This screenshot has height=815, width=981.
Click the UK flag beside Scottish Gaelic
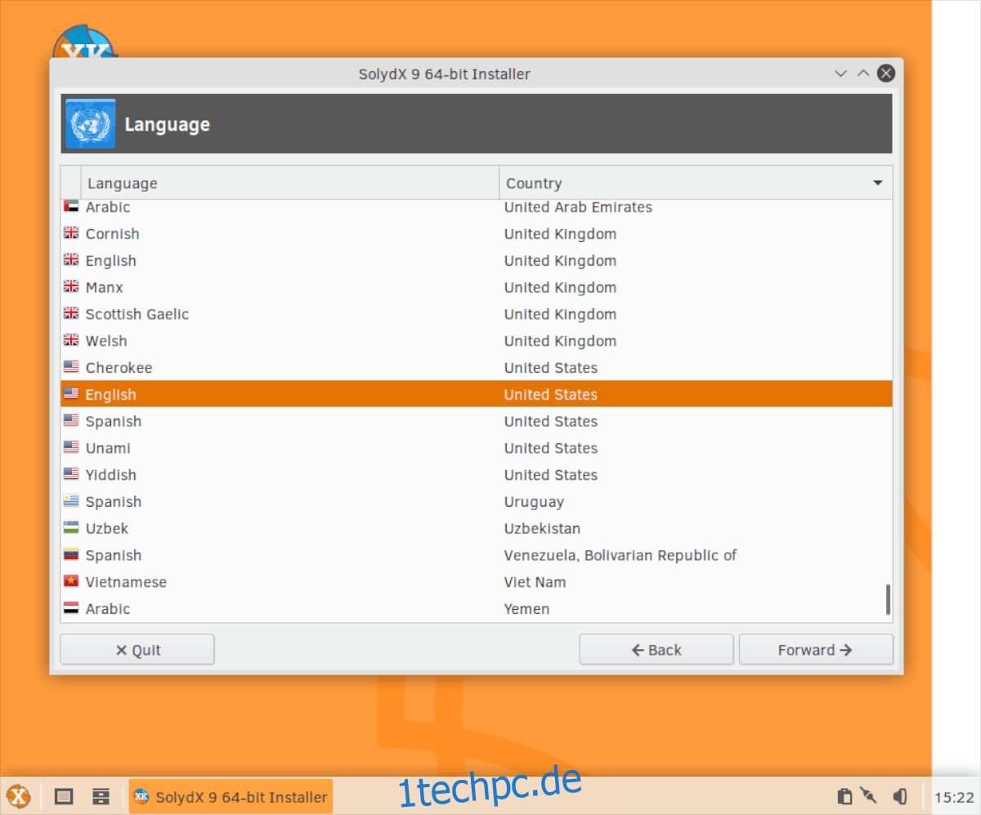71,314
